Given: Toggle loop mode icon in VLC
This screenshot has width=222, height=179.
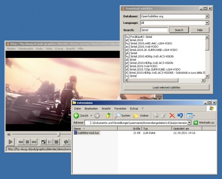Looking at the screenshot, I should 66,142.
